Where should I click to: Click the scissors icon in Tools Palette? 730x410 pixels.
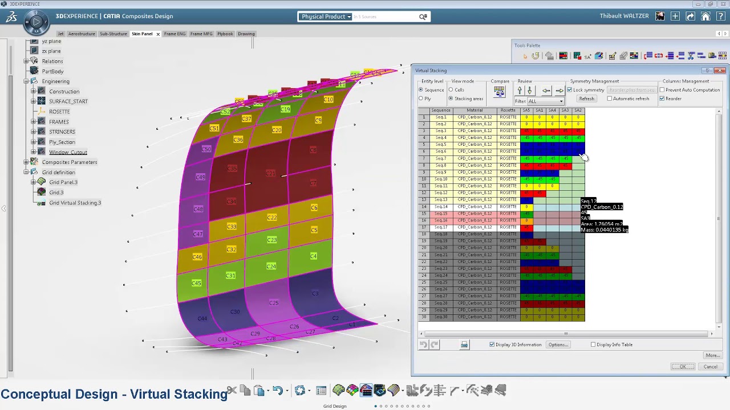point(691,56)
